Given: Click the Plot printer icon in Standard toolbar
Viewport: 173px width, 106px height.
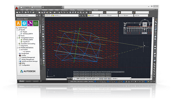Looking at the screenshot, I should point(26,12).
